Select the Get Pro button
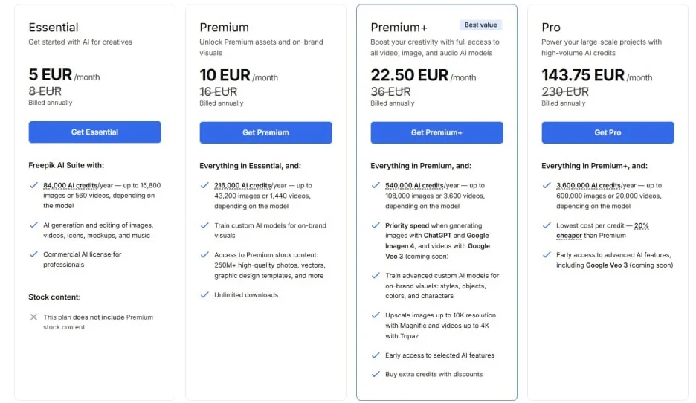Image resolution: width=696 pixels, height=403 pixels. point(608,133)
